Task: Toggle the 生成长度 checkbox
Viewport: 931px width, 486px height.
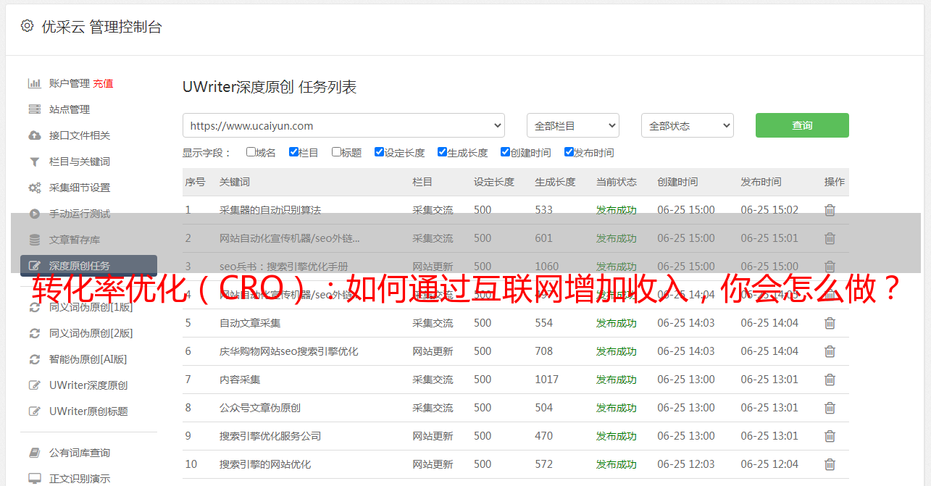Action: coord(442,152)
